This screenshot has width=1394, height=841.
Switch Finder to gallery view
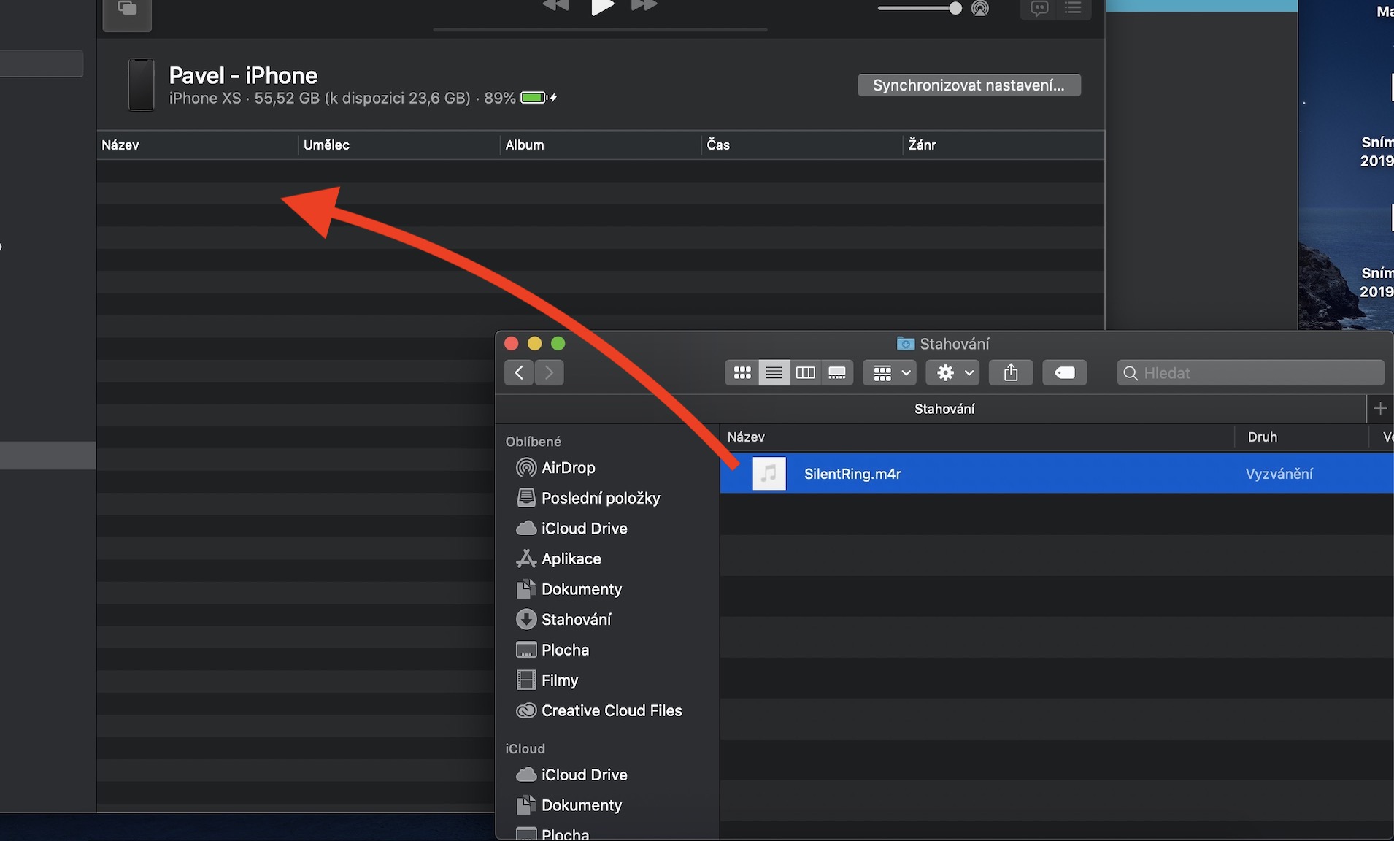[x=837, y=373]
